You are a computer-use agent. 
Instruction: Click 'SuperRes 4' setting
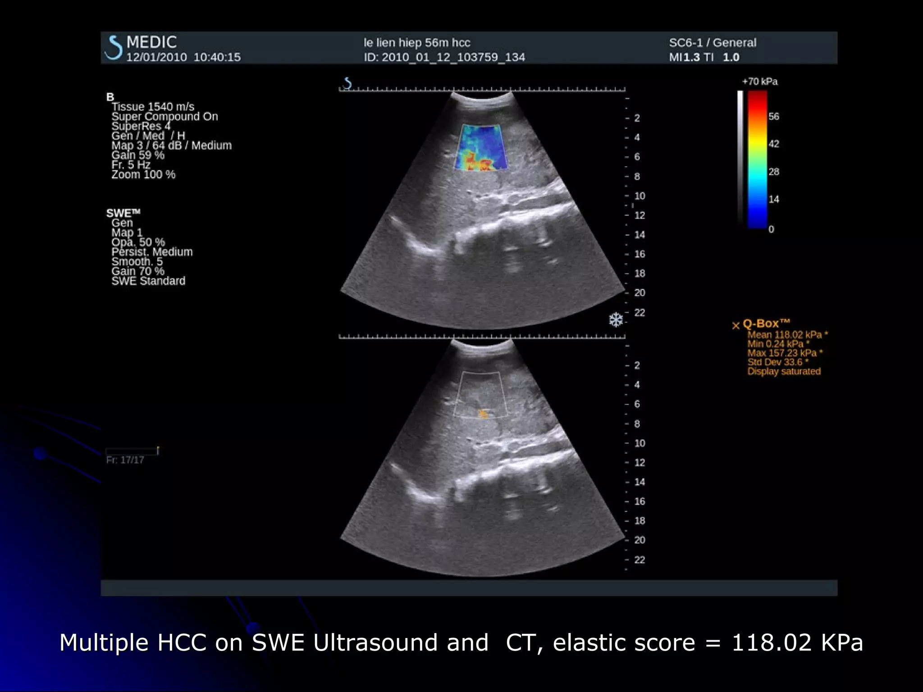[x=141, y=126]
